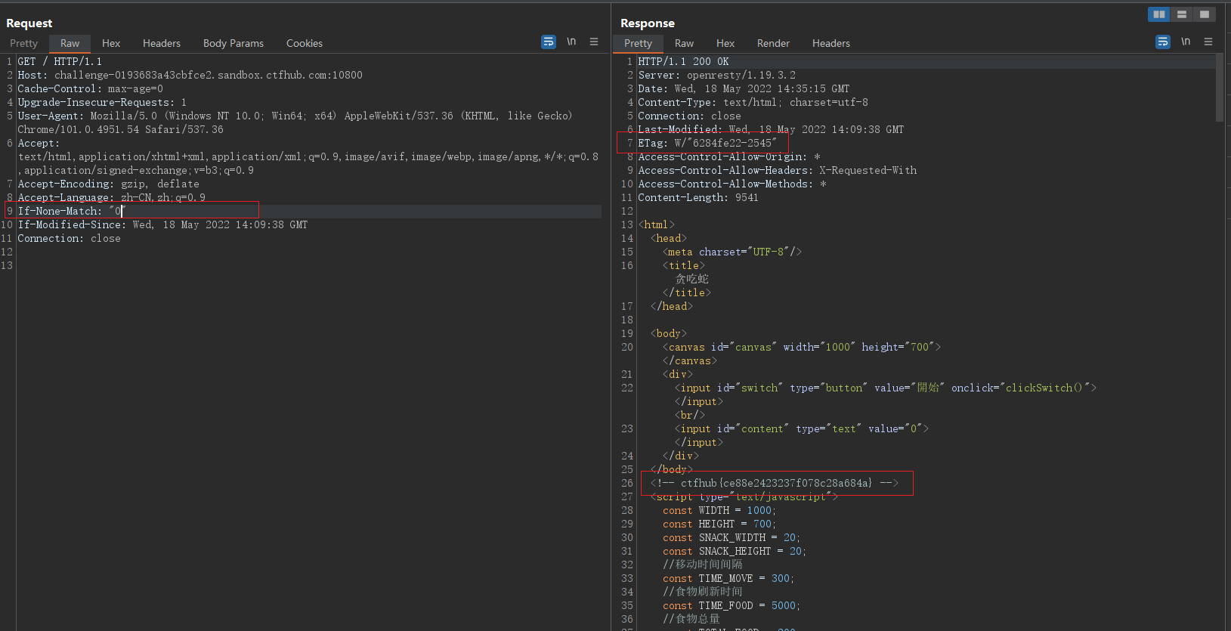The image size is (1231, 631).
Task: Toggle word wrap in the Response panel
Action: tap(1163, 42)
